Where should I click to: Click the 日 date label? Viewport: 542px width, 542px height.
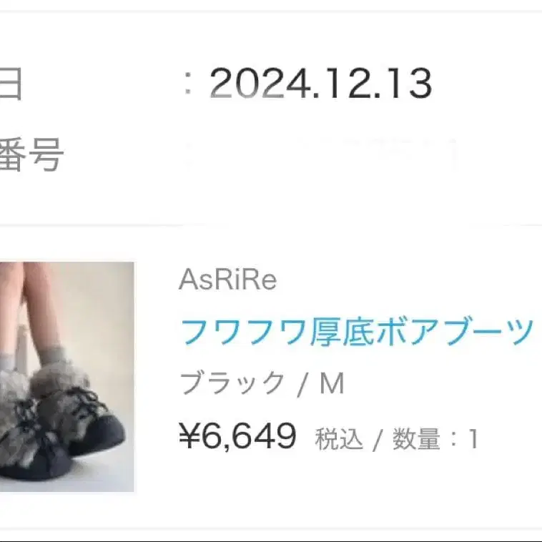11,84
